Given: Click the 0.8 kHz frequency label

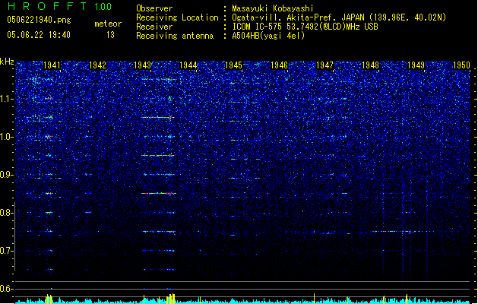Looking at the screenshot, I should point(6,213).
